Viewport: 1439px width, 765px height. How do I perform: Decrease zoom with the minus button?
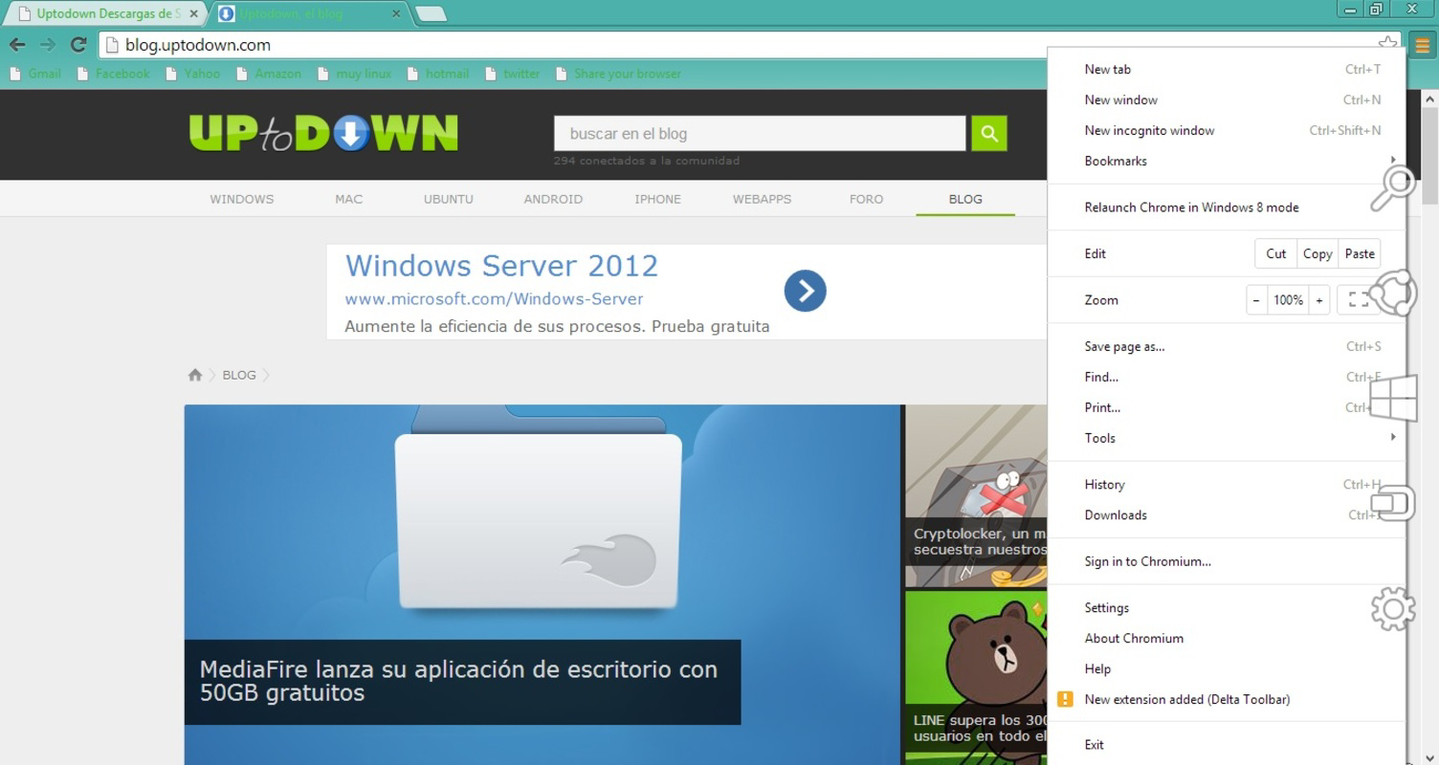(x=1256, y=300)
